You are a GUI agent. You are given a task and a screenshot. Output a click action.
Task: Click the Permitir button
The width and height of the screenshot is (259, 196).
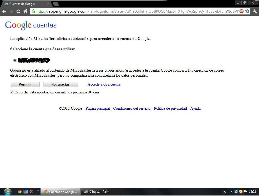coord(25,84)
